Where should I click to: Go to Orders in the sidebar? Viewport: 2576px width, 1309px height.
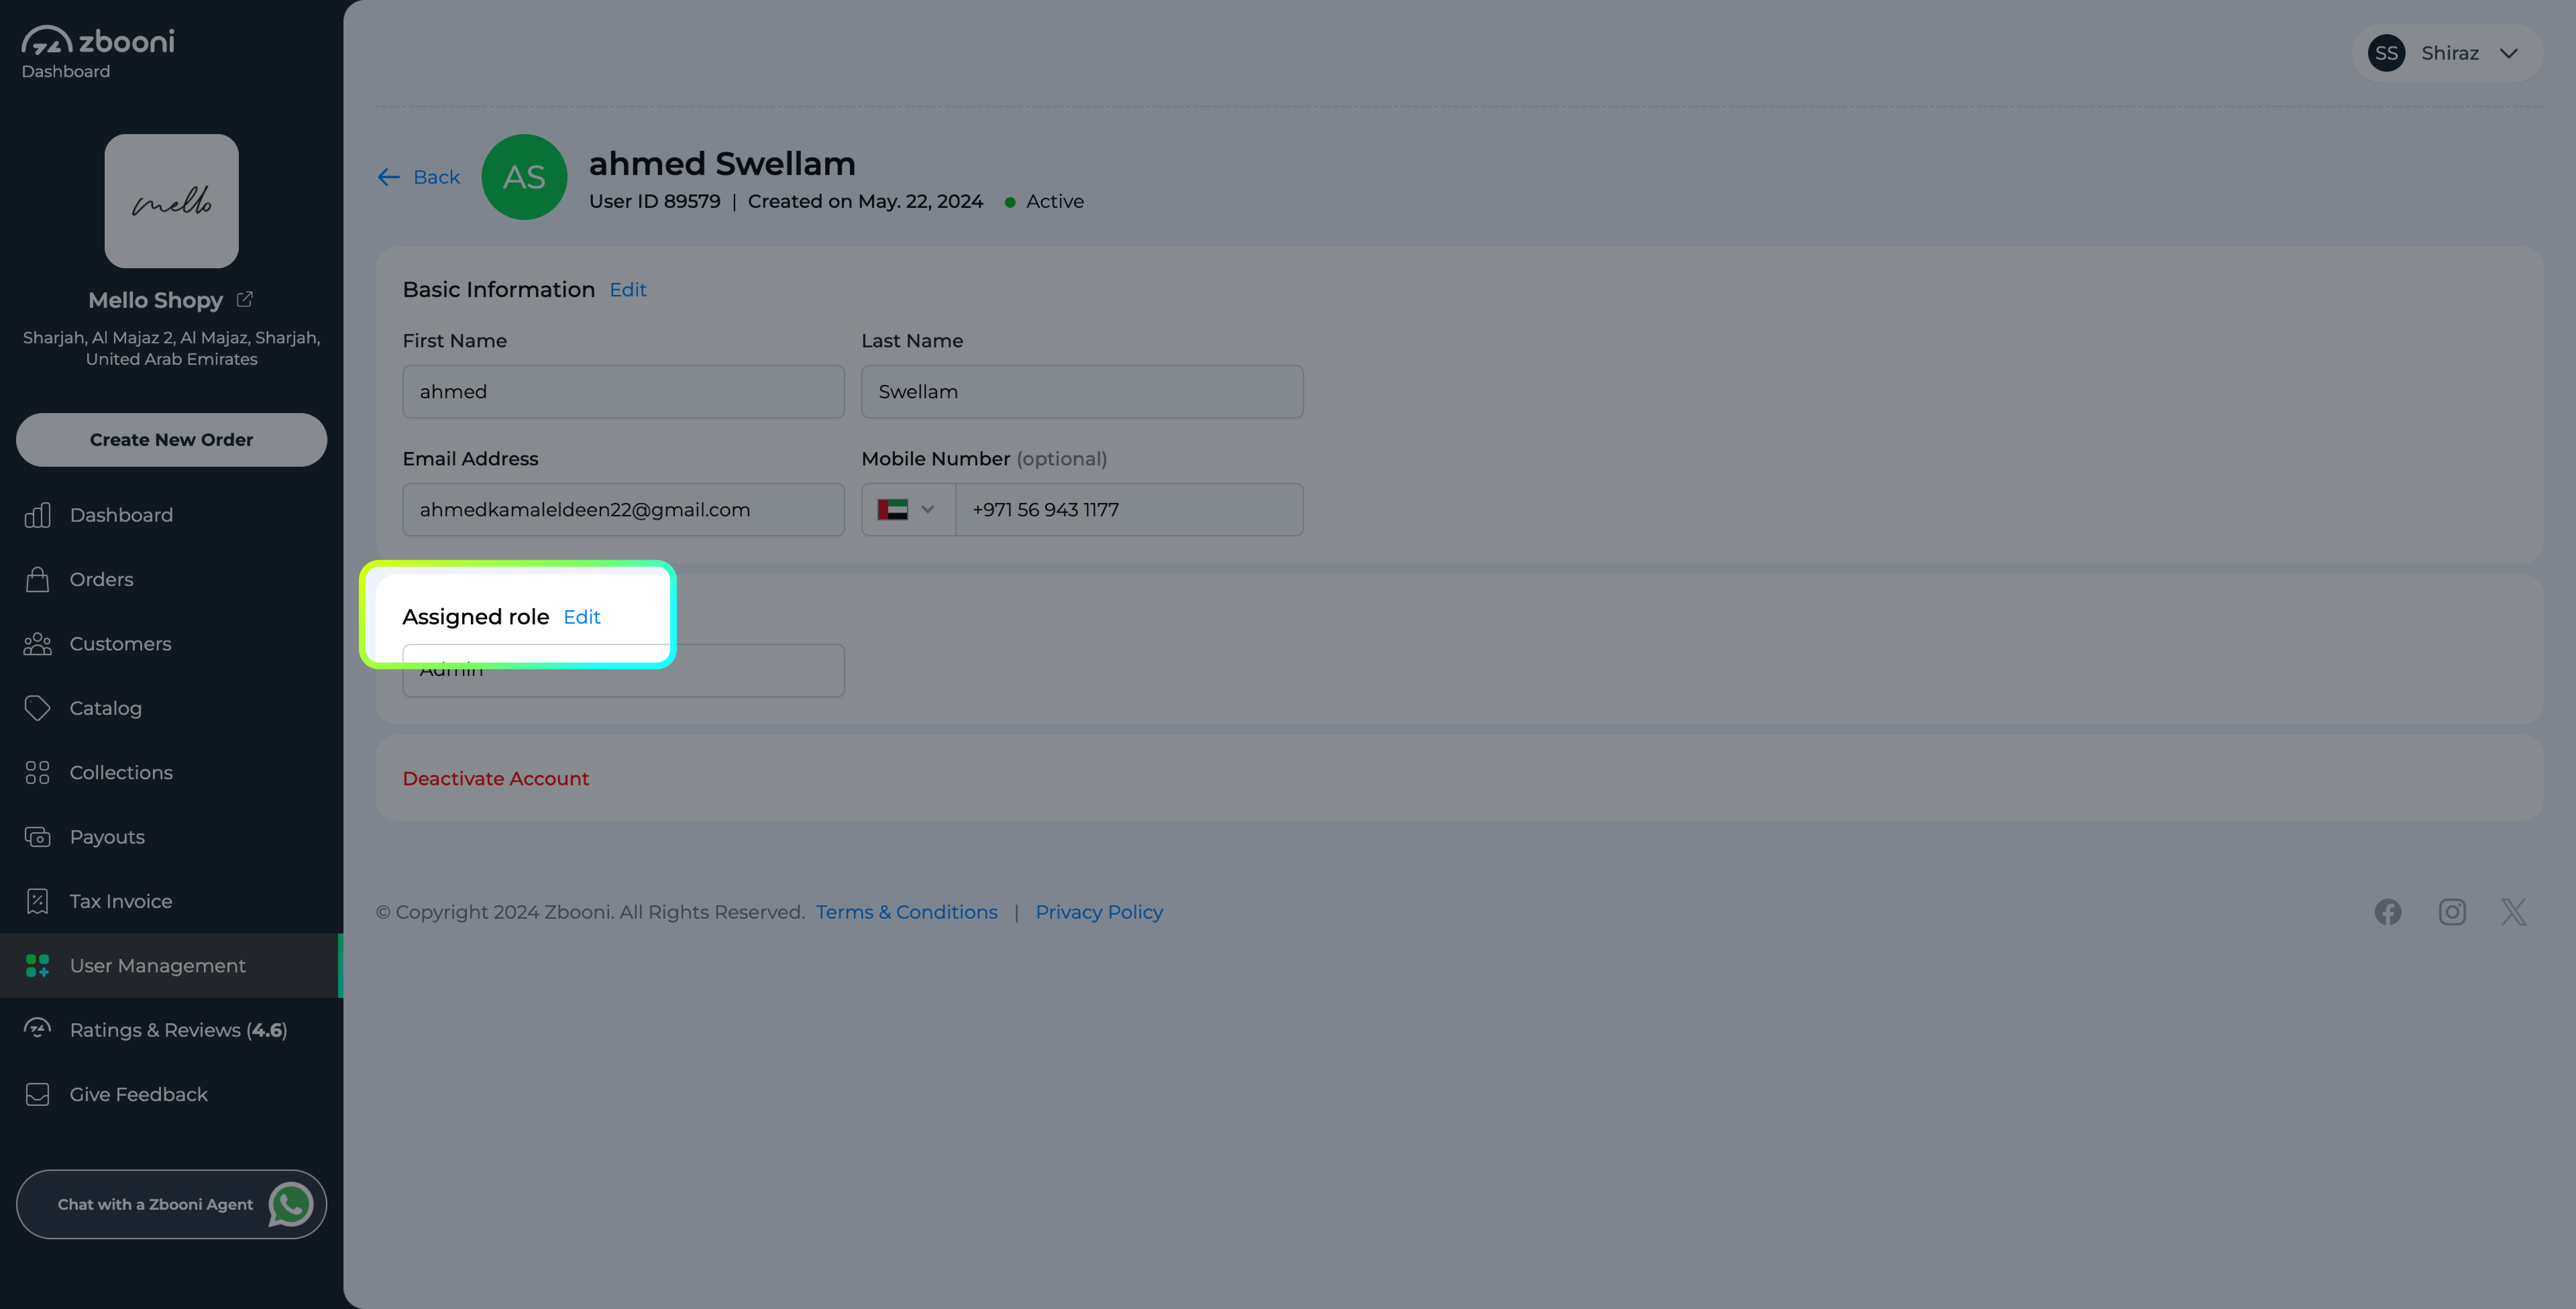pyautogui.click(x=171, y=579)
